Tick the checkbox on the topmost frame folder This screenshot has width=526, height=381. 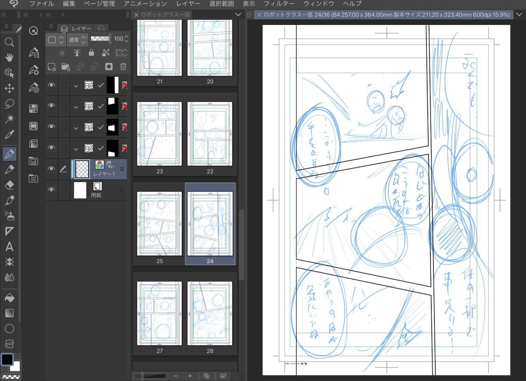[64, 85]
